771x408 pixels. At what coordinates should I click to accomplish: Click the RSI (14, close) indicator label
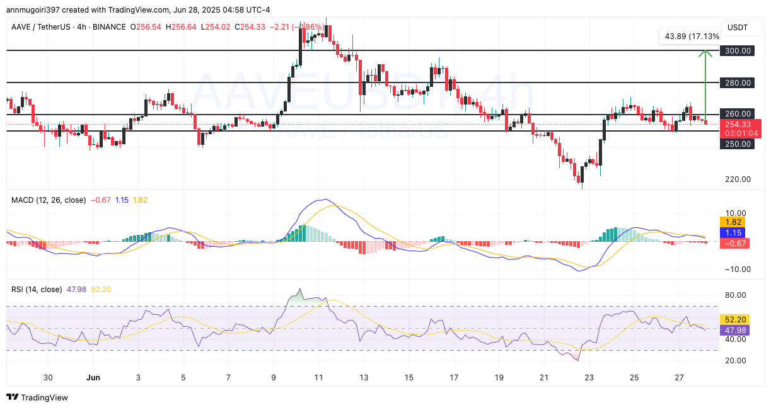click(37, 289)
